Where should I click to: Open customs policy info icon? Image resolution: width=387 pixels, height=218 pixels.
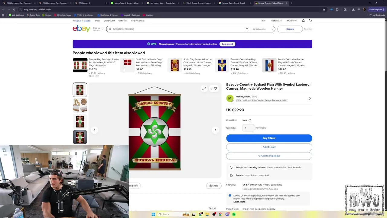[230, 196]
